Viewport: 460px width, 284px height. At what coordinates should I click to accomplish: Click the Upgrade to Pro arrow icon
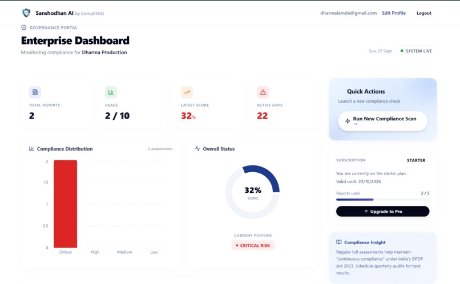click(366, 212)
